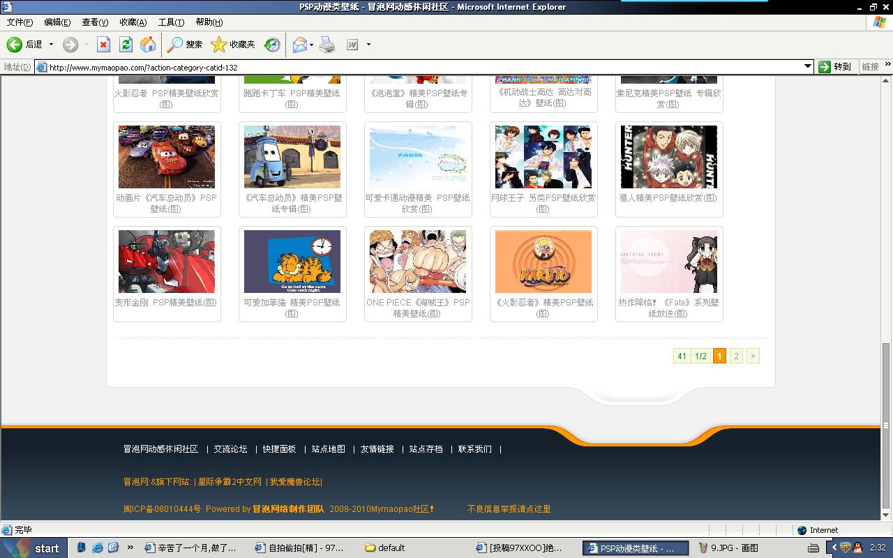Click the first Quick Launch icon
Image resolution: width=893 pixels, height=558 pixels.
[x=82, y=548]
